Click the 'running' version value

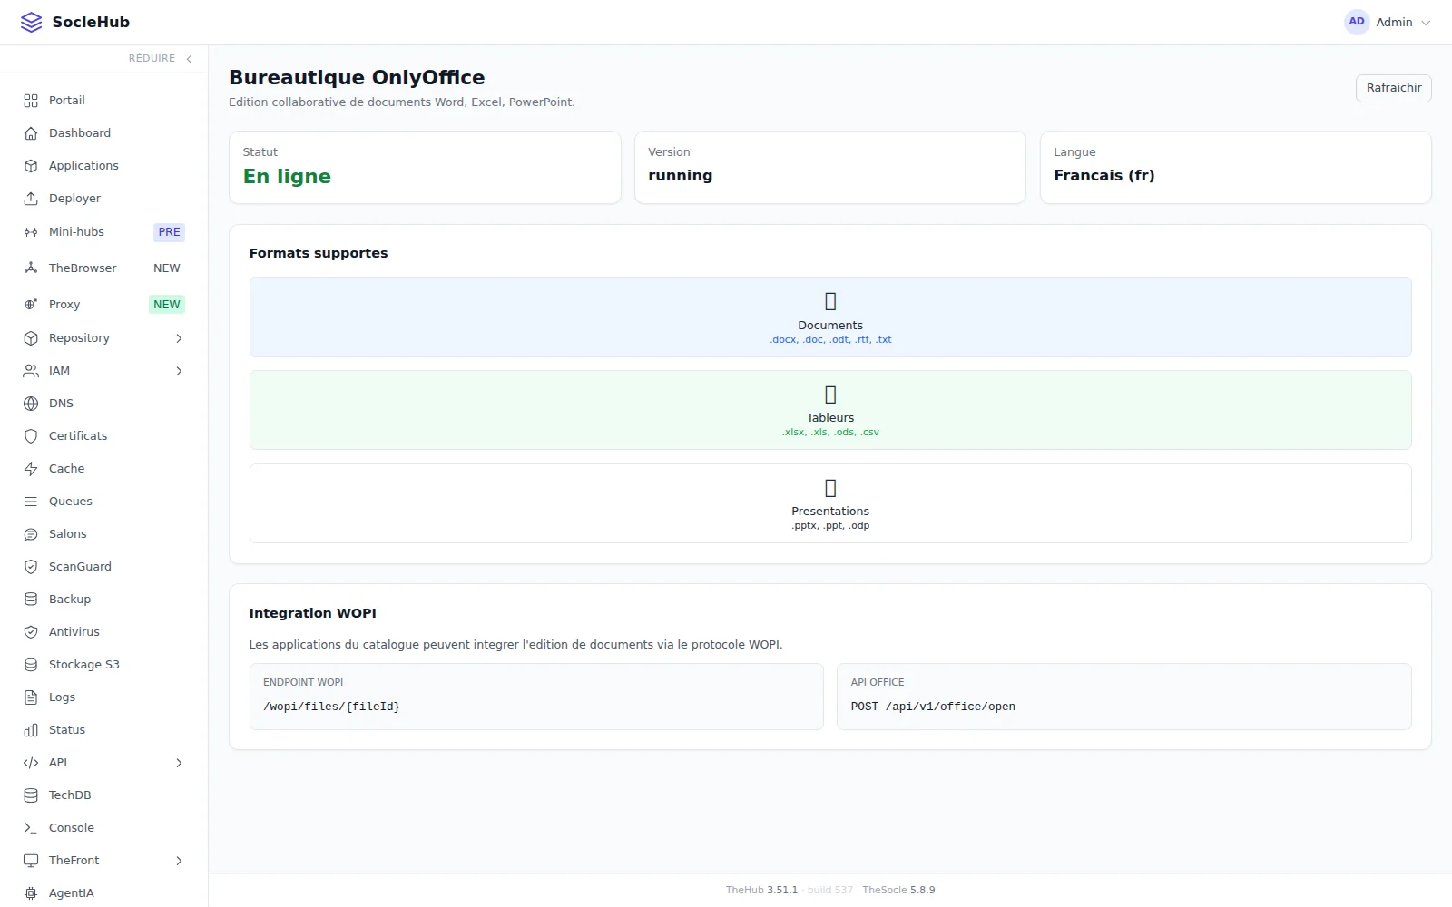680,176
